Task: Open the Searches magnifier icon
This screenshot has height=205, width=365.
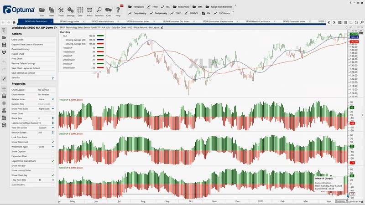Action: pos(99,10)
